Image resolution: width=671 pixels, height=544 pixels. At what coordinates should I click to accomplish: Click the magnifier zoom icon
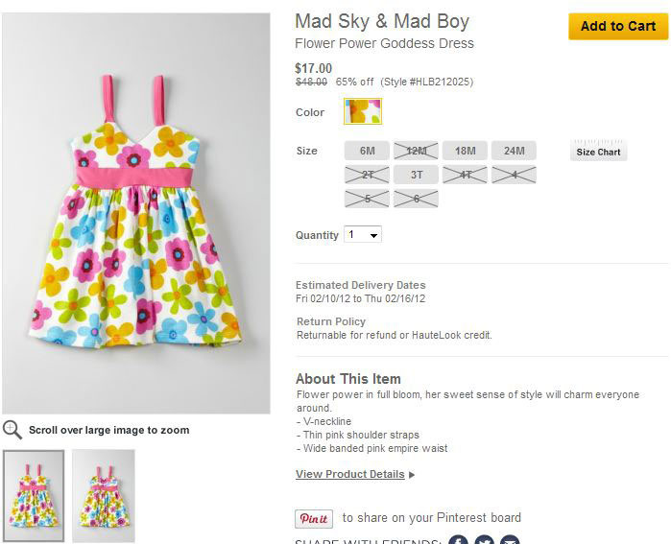pyautogui.click(x=12, y=430)
